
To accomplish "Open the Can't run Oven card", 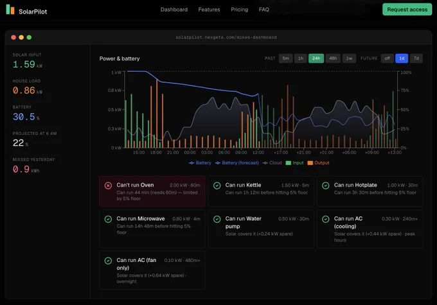I will click(x=152, y=191).
